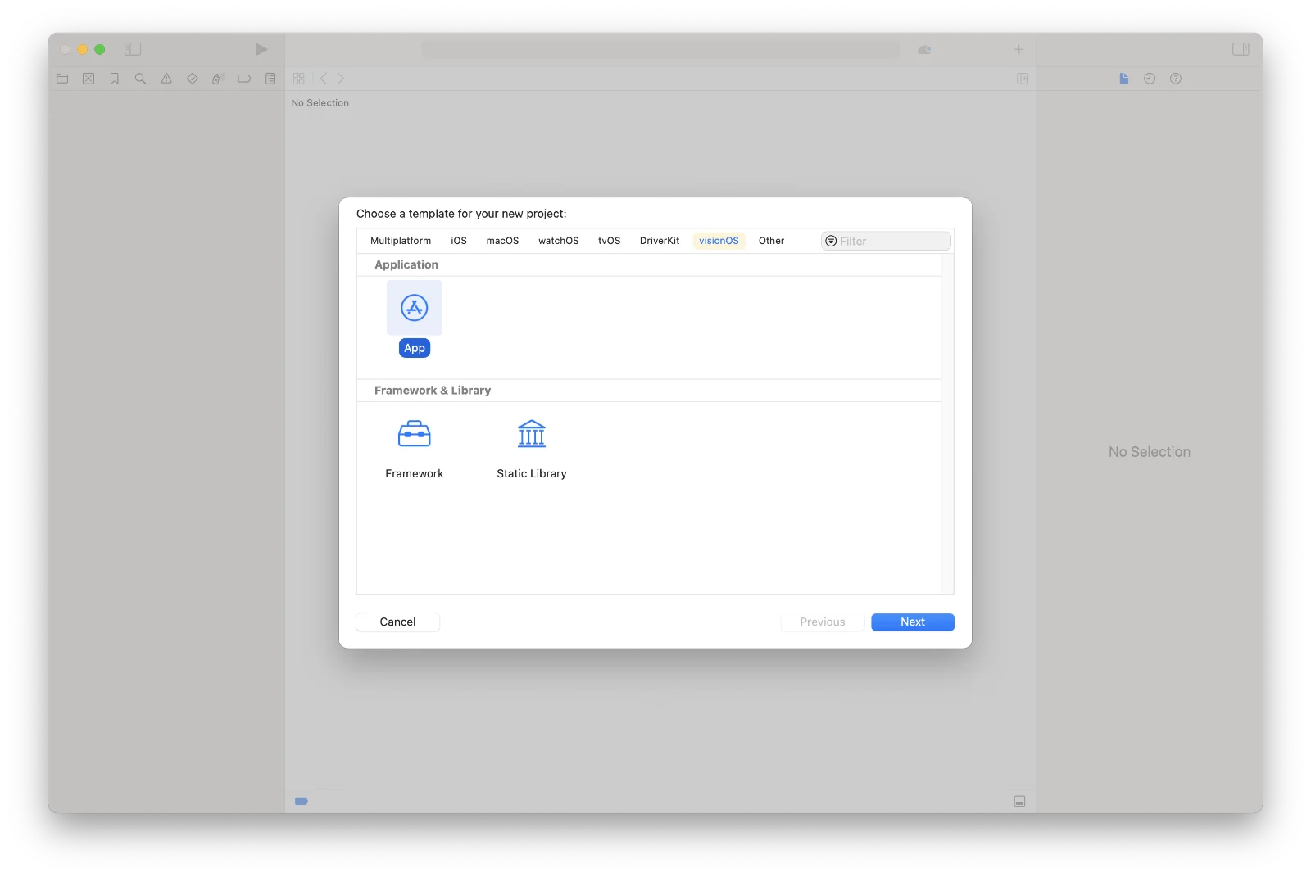This screenshot has width=1311, height=877.
Task: Click the cloud status icon in toolbar
Action: [x=924, y=50]
